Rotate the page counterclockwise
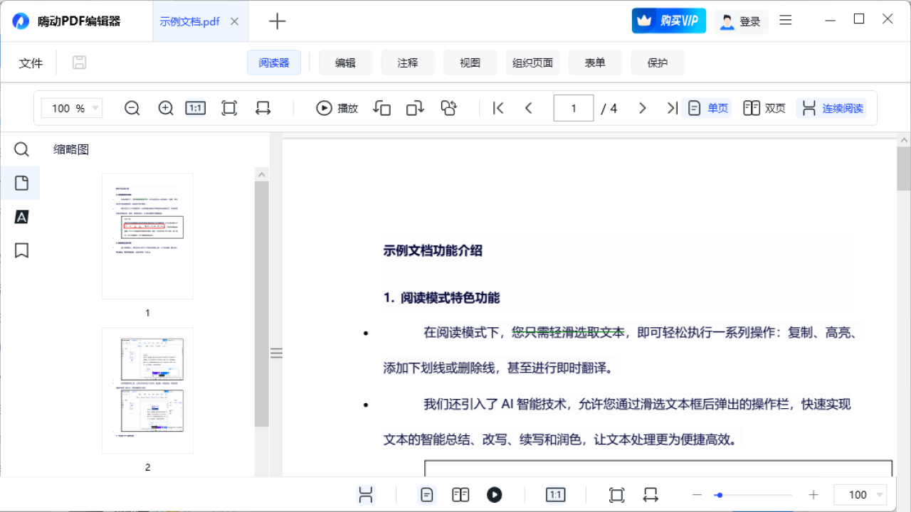Screen dimensions: 911x512 [381, 108]
